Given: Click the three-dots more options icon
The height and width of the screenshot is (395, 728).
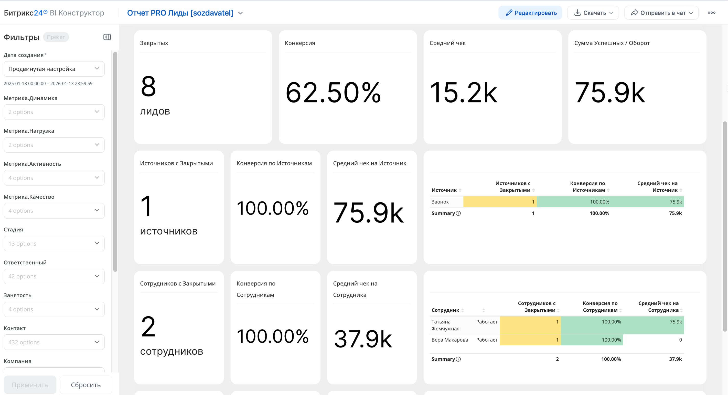Looking at the screenshot, I should (711, 13).
